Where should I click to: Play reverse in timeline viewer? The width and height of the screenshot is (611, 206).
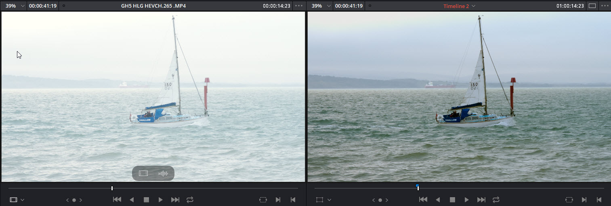438,200
